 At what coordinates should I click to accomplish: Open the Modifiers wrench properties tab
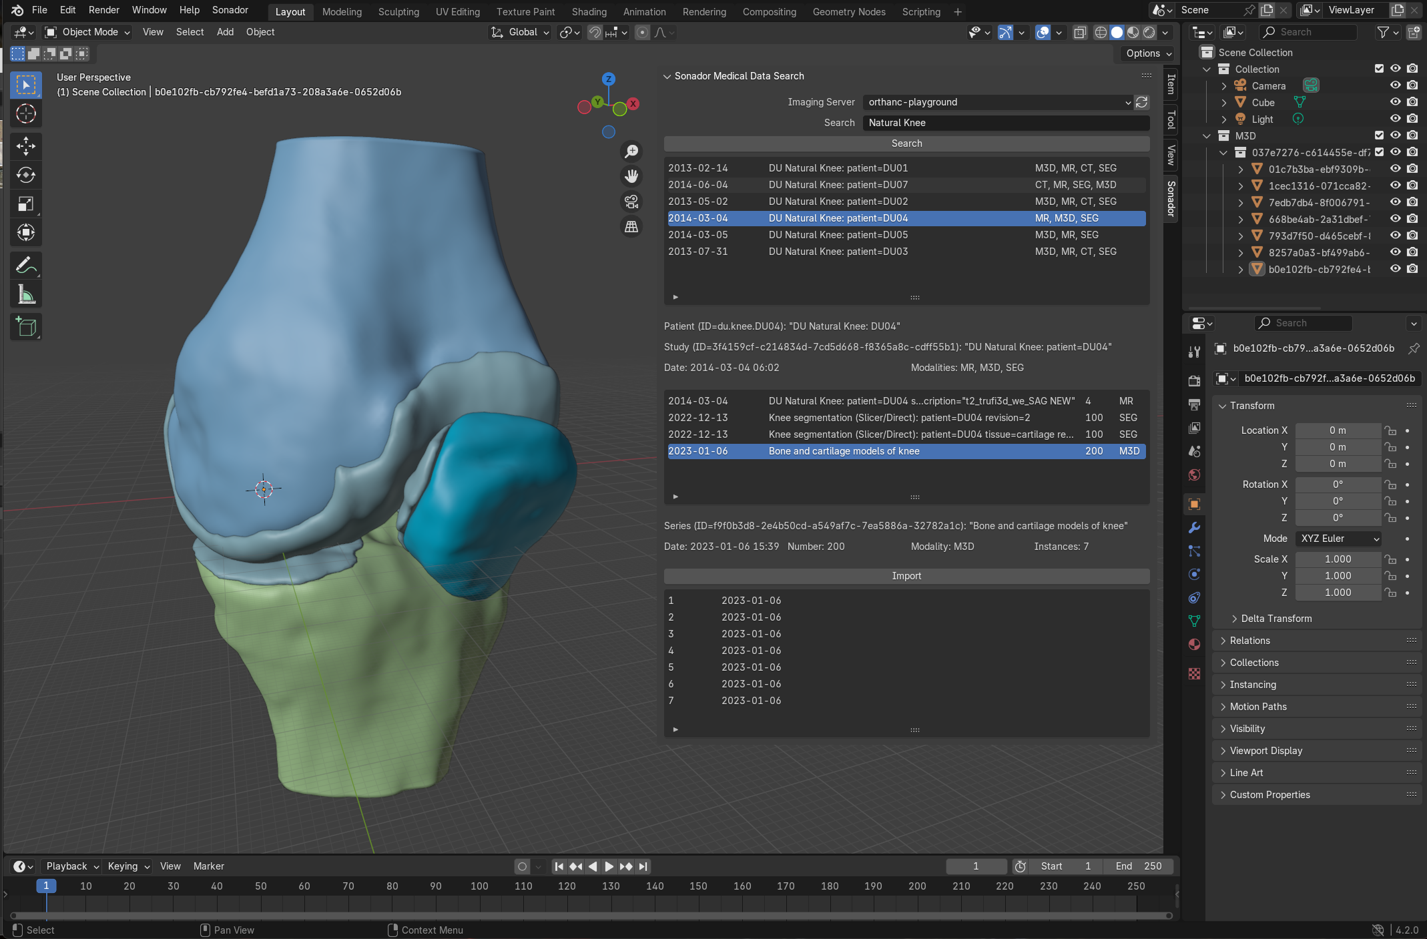pos(1195,527)
